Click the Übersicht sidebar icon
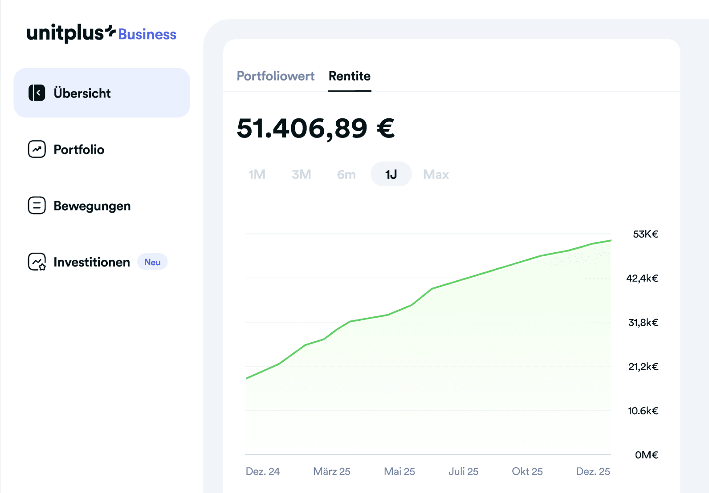Viewport: 709px width, 493px height. 37,93
